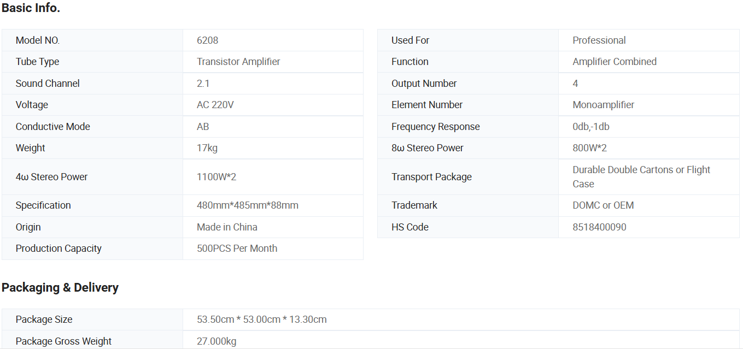
Task: Click the Frequency Response 0db,-1db value
Action: pos(591,127)
